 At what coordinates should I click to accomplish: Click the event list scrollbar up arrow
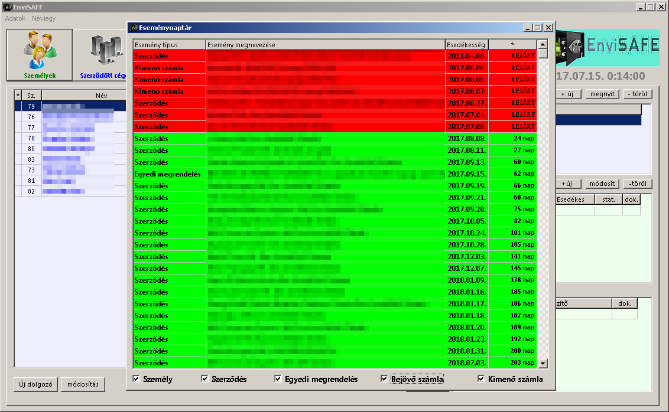(543, 44)
